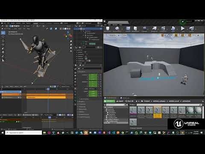Click Save All in Content Browser
Image resolution: width=205 pixels, height=154 pixels.
click(x=129, y=101)
